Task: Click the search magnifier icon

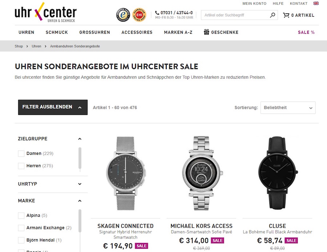Action: tap(272, 15)
